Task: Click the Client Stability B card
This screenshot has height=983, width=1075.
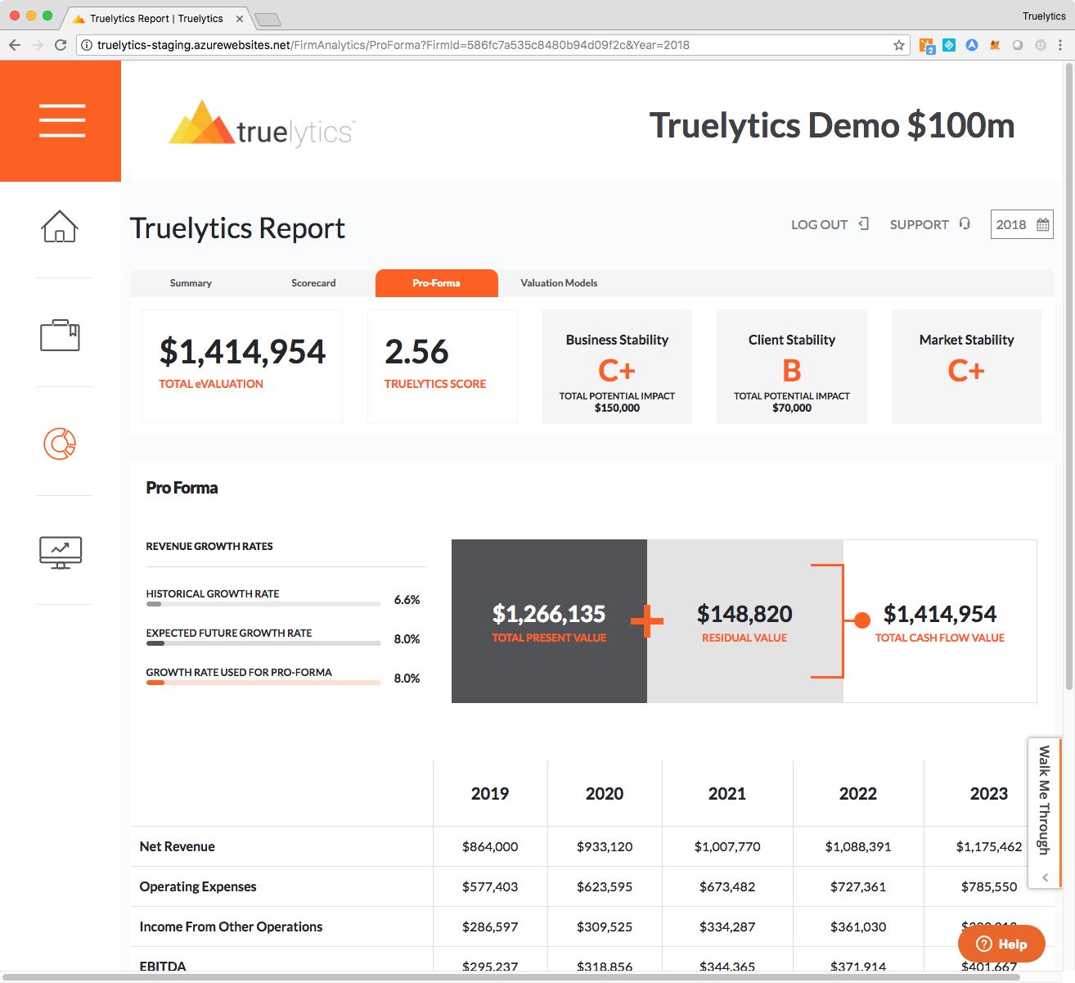Action: tap(792, 367)
